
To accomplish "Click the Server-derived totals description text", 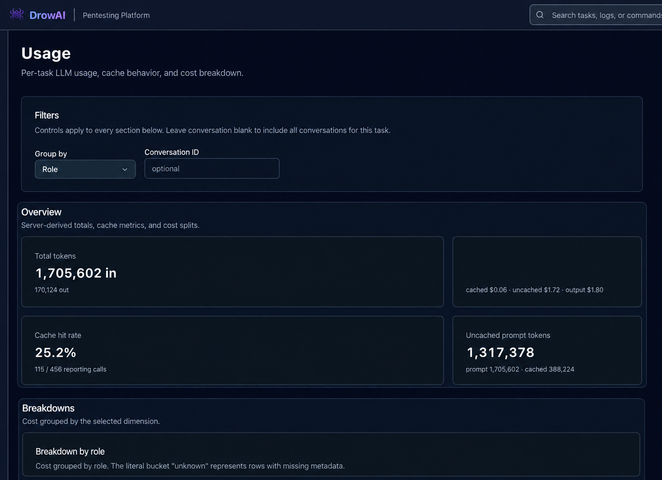I will click(x=110, y=225).
